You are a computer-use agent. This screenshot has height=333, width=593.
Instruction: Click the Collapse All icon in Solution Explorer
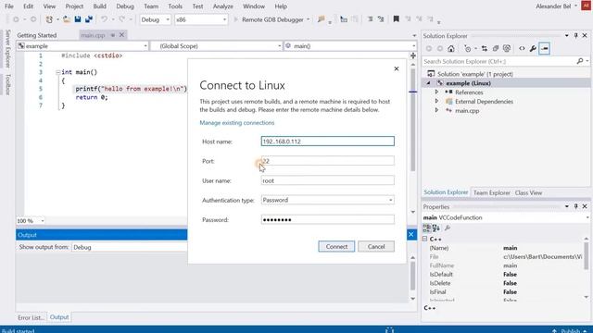pyautogui.click(x=496, y=48)
